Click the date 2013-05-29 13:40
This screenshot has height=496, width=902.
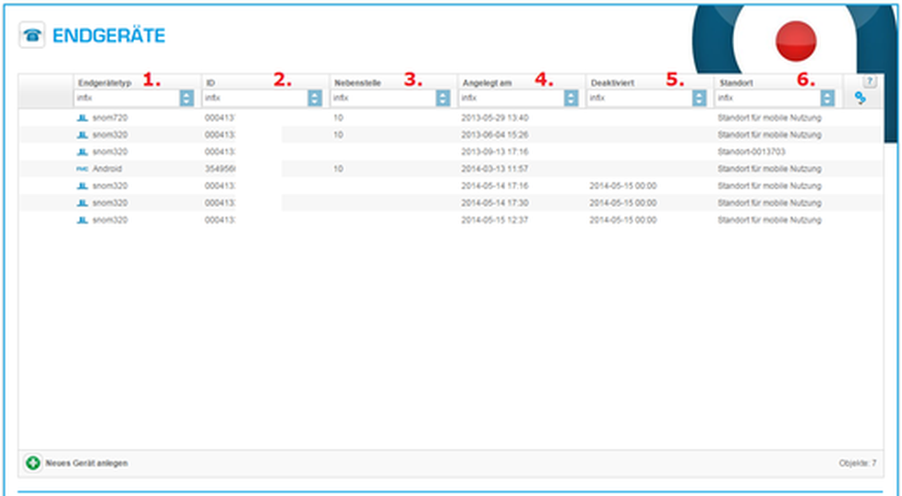(x=495, y=118)
